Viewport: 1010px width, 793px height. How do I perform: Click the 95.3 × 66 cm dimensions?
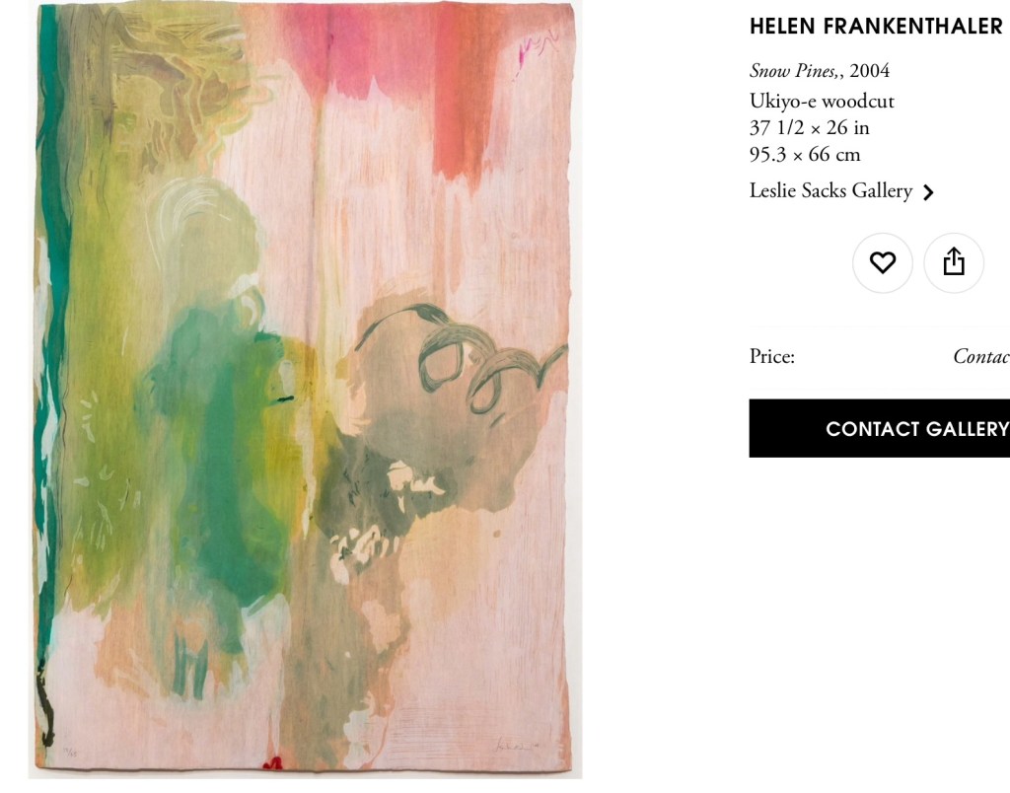(x=805, y=155)
